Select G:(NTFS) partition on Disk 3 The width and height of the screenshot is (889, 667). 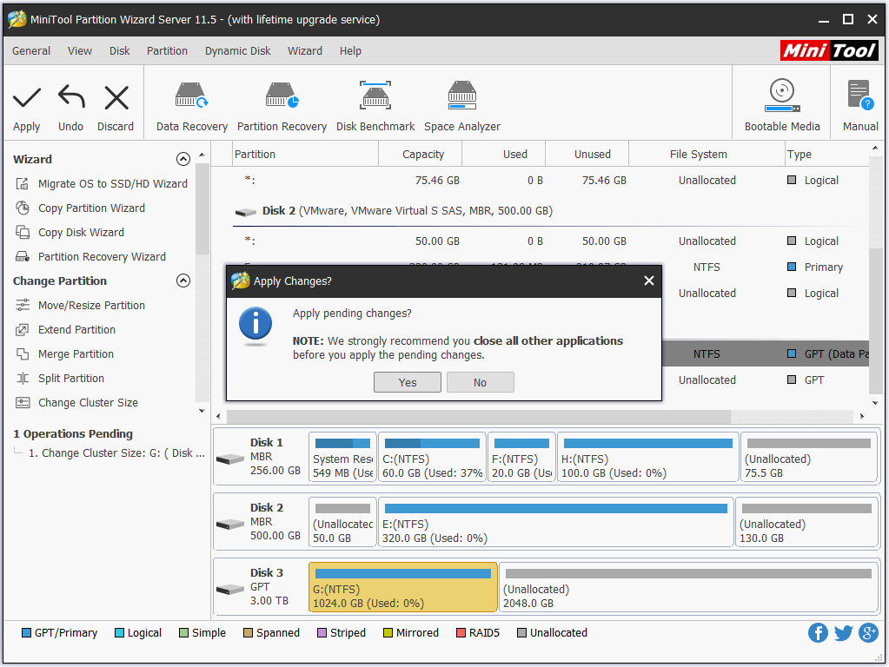(x=403, y=587)
